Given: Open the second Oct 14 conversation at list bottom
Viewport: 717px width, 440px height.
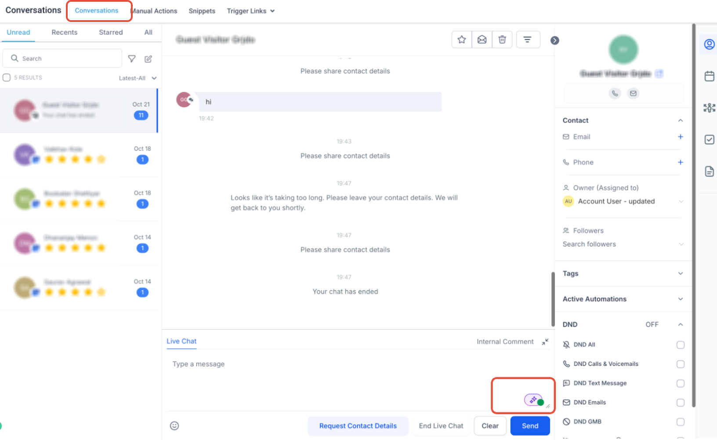Looking at the screenshot, I should [79, 288].
